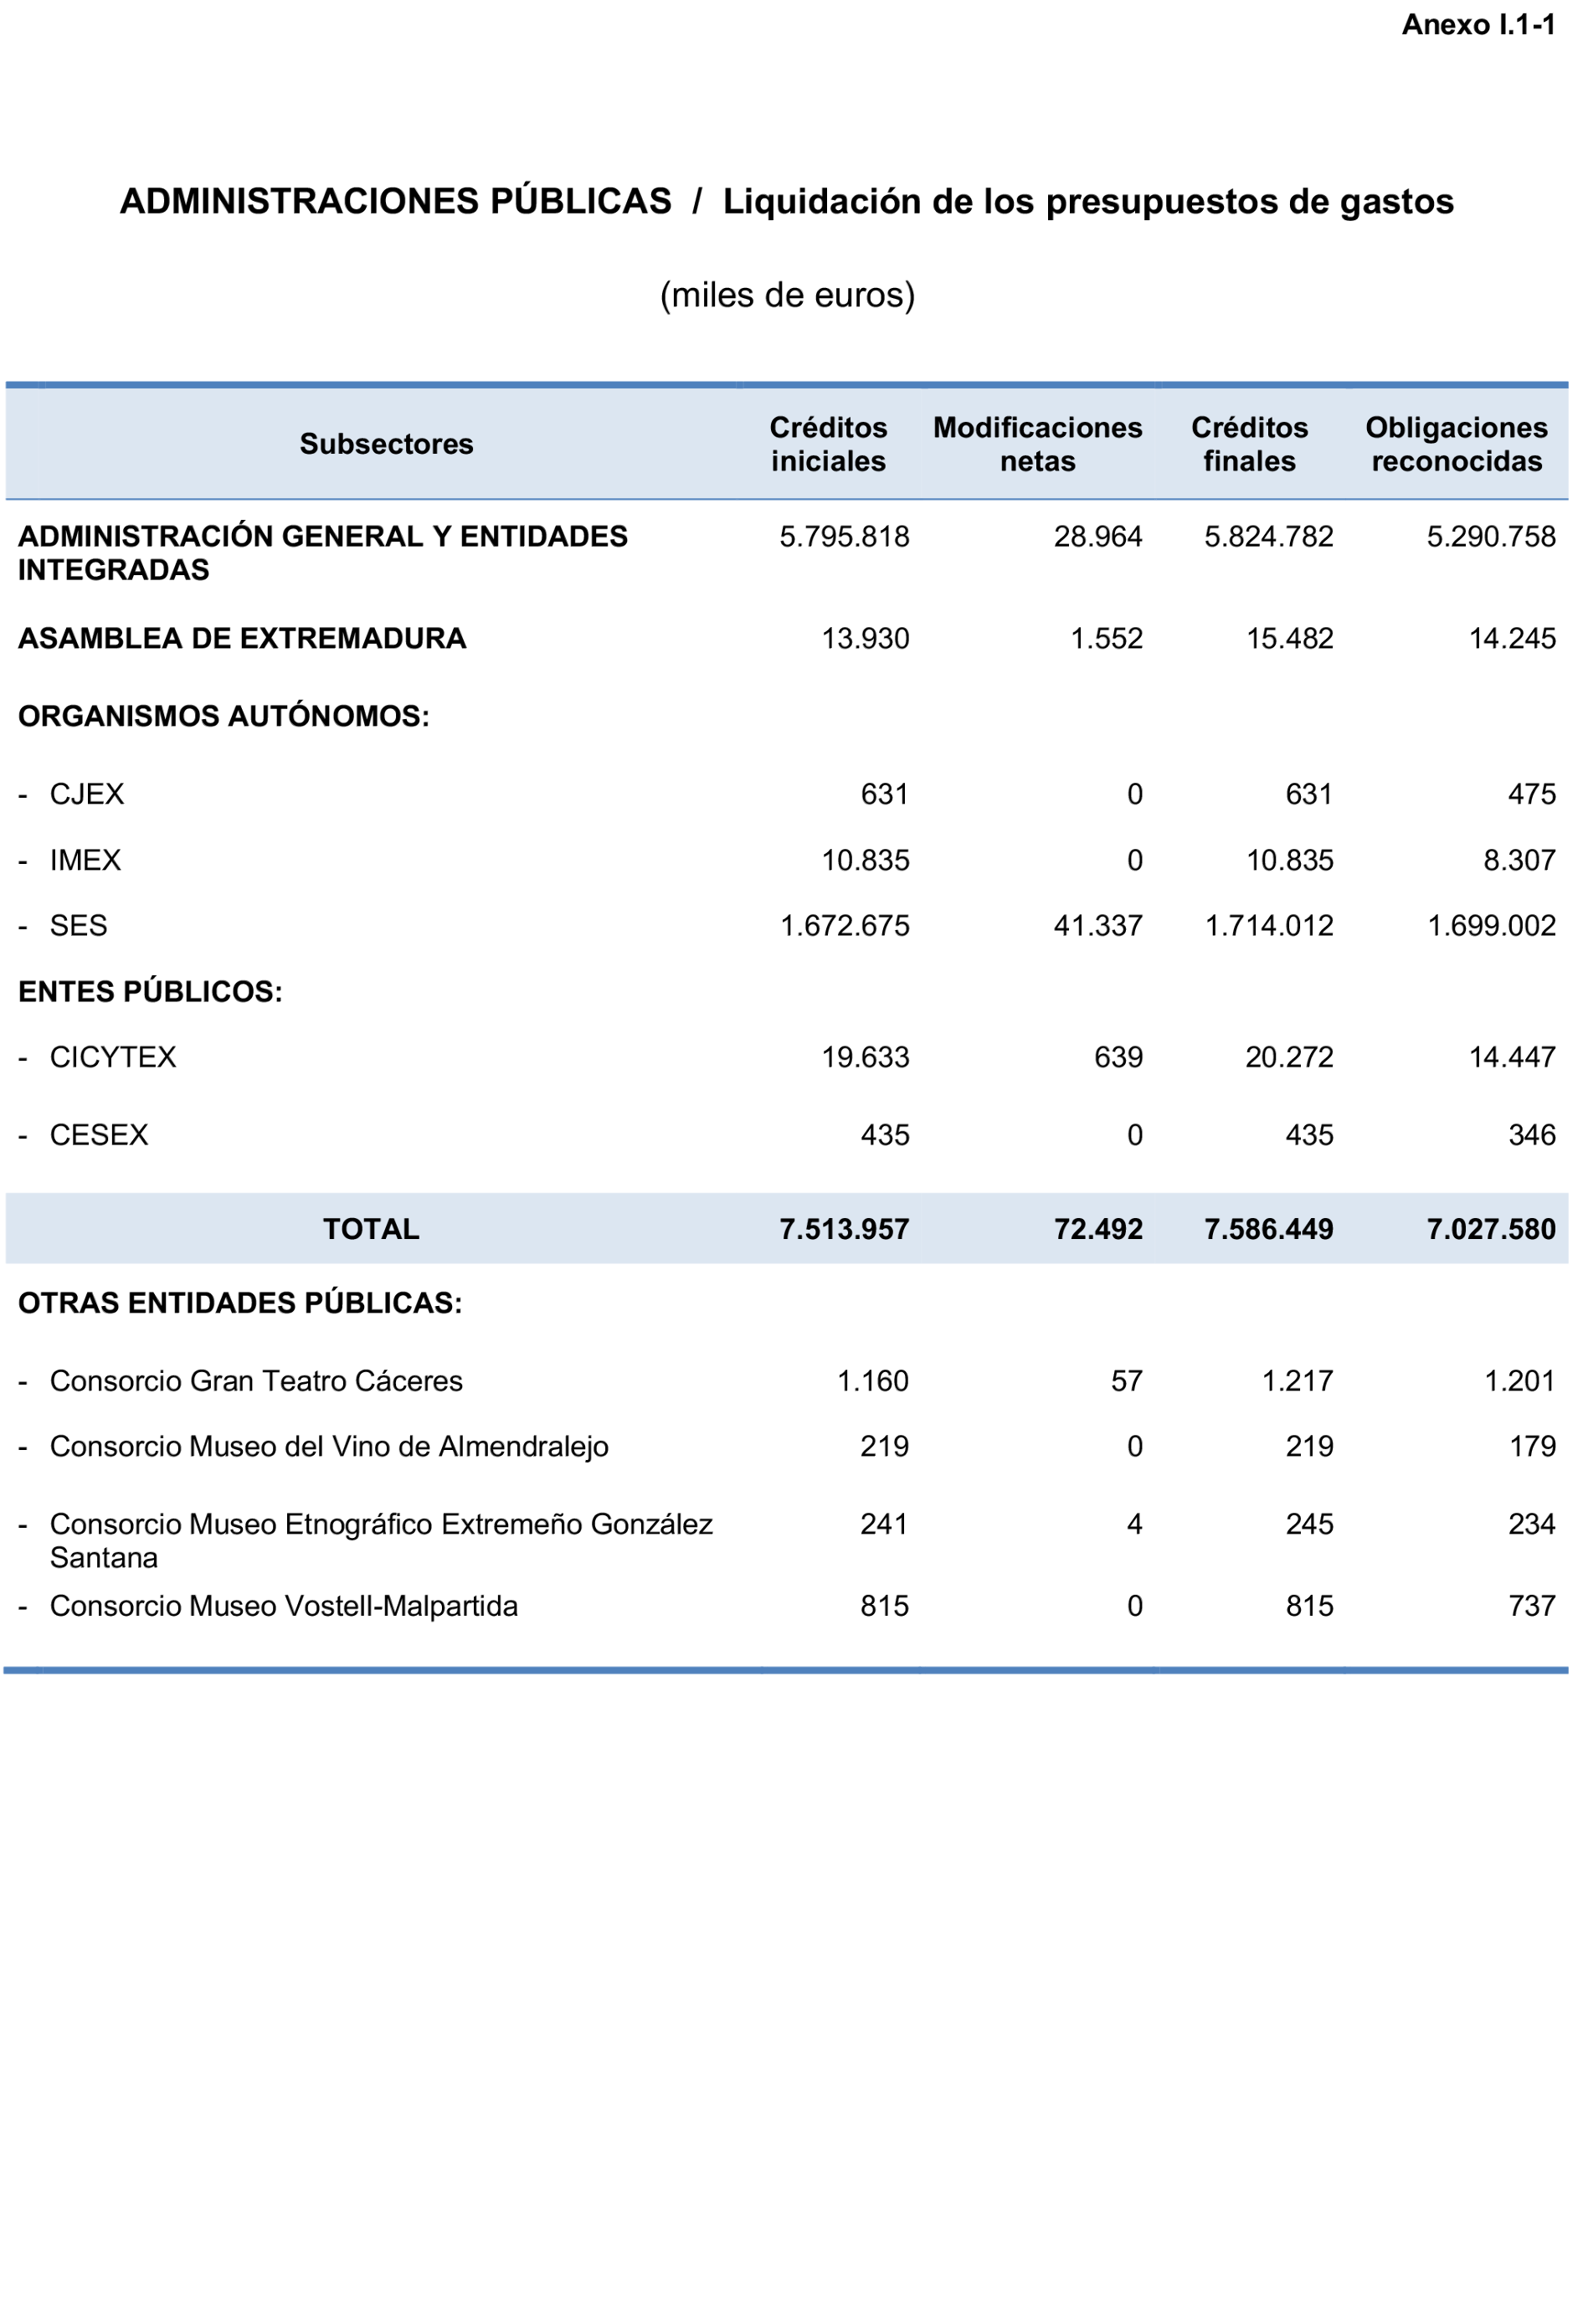Click the value 1.699.002
The width and height of the screenshot is (1588, 2324).
1490,926
